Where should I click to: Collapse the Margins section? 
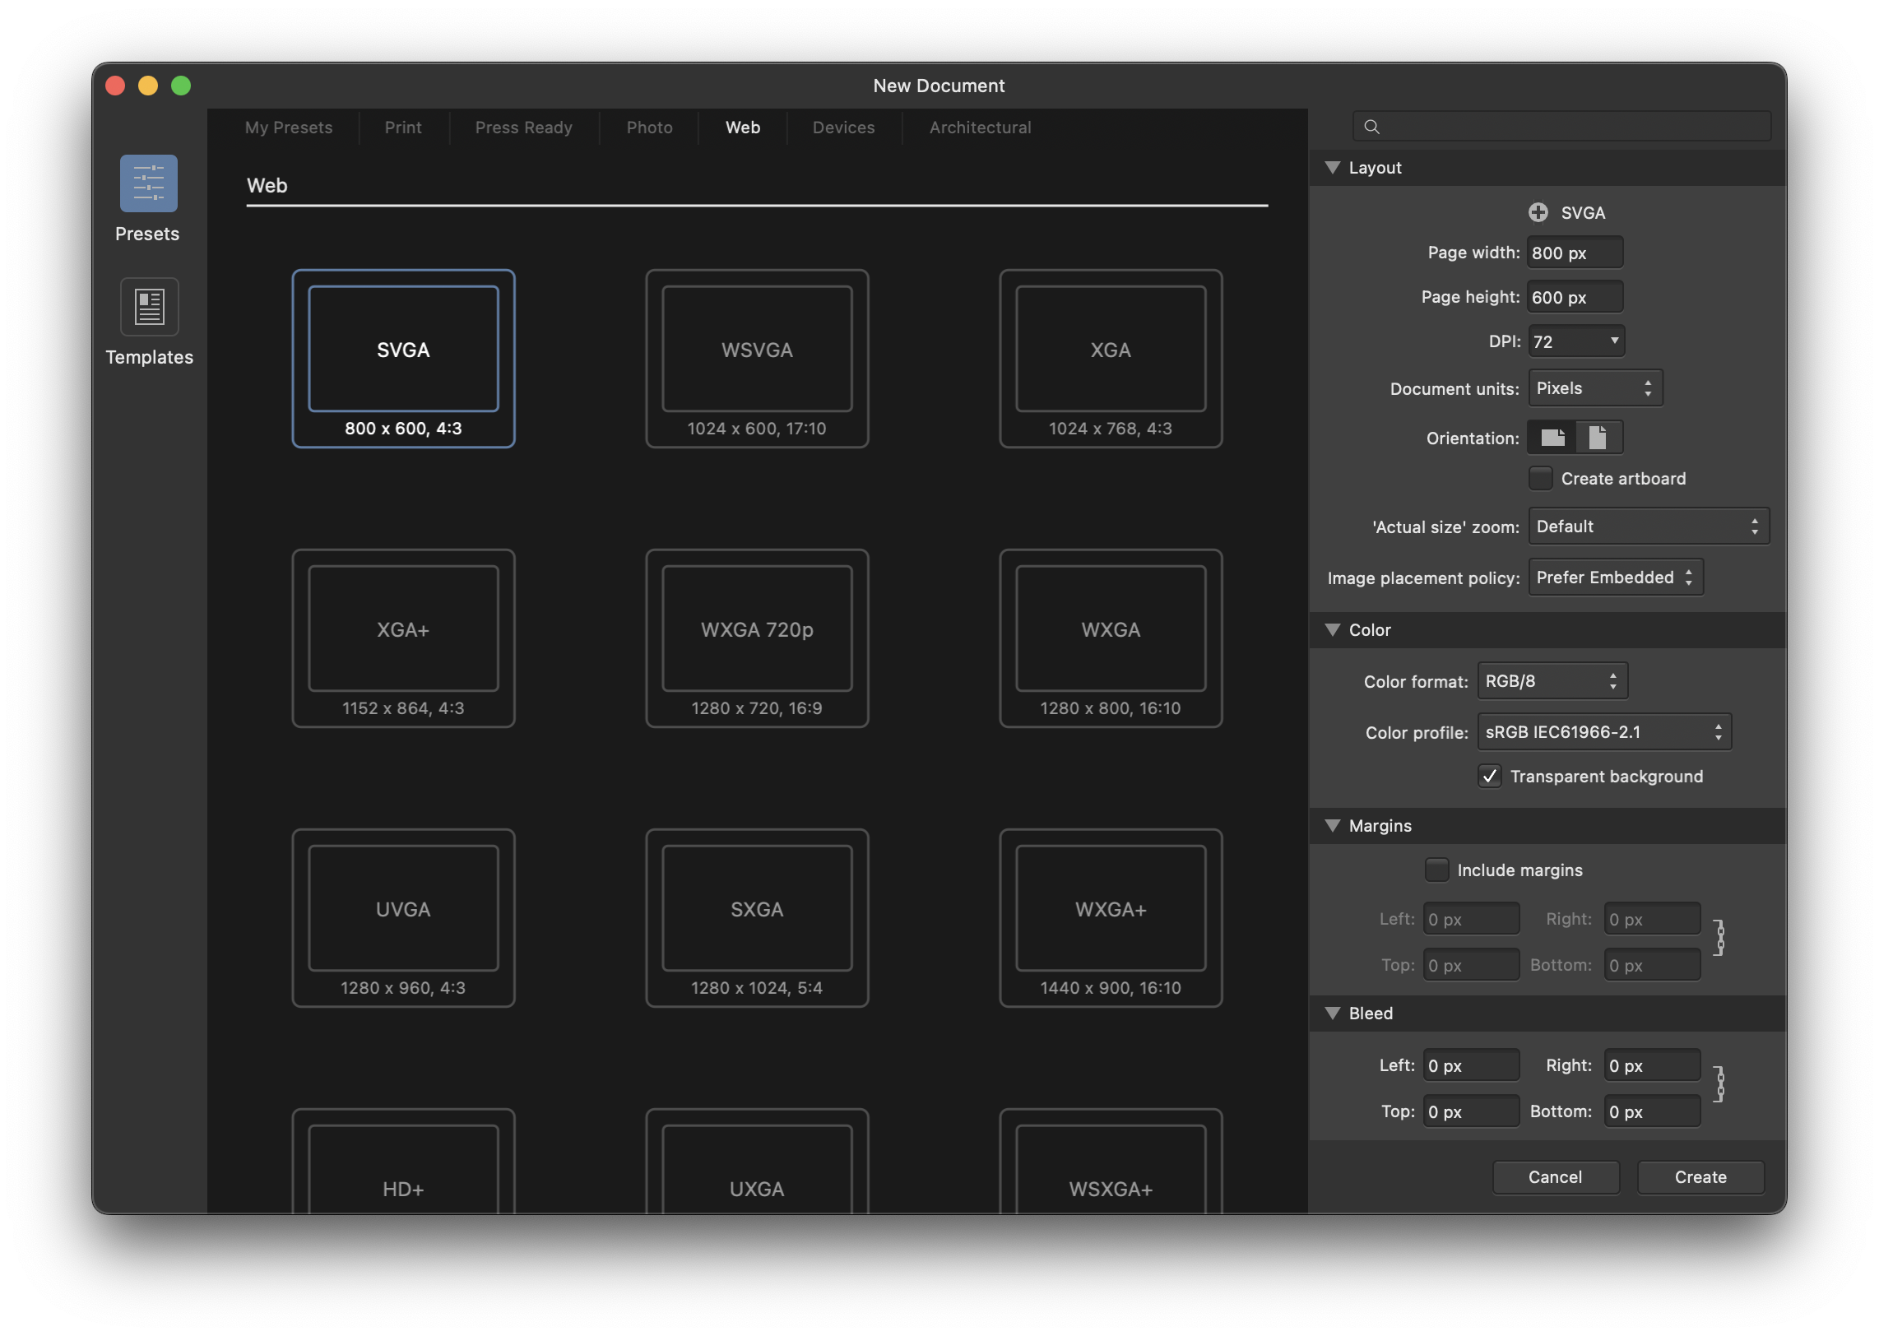(x=1333, y=826)
